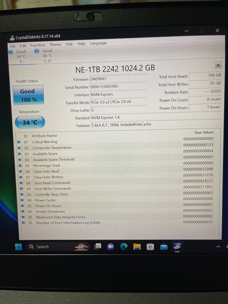Click the 34°C temperature gauge

[x=30, y=122]
